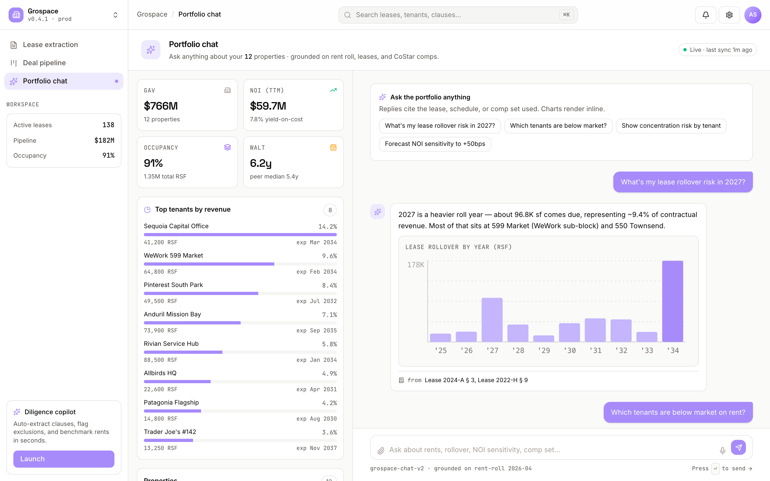Select Patagonia Flagship tenant name
Screen dimensions: 770x481
171,402
